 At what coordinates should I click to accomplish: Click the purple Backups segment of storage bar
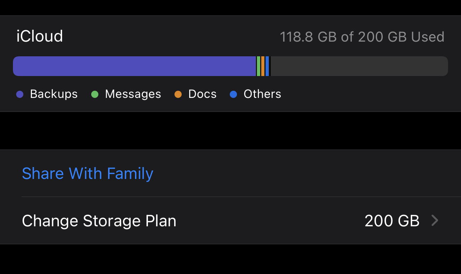coord(134,66)
